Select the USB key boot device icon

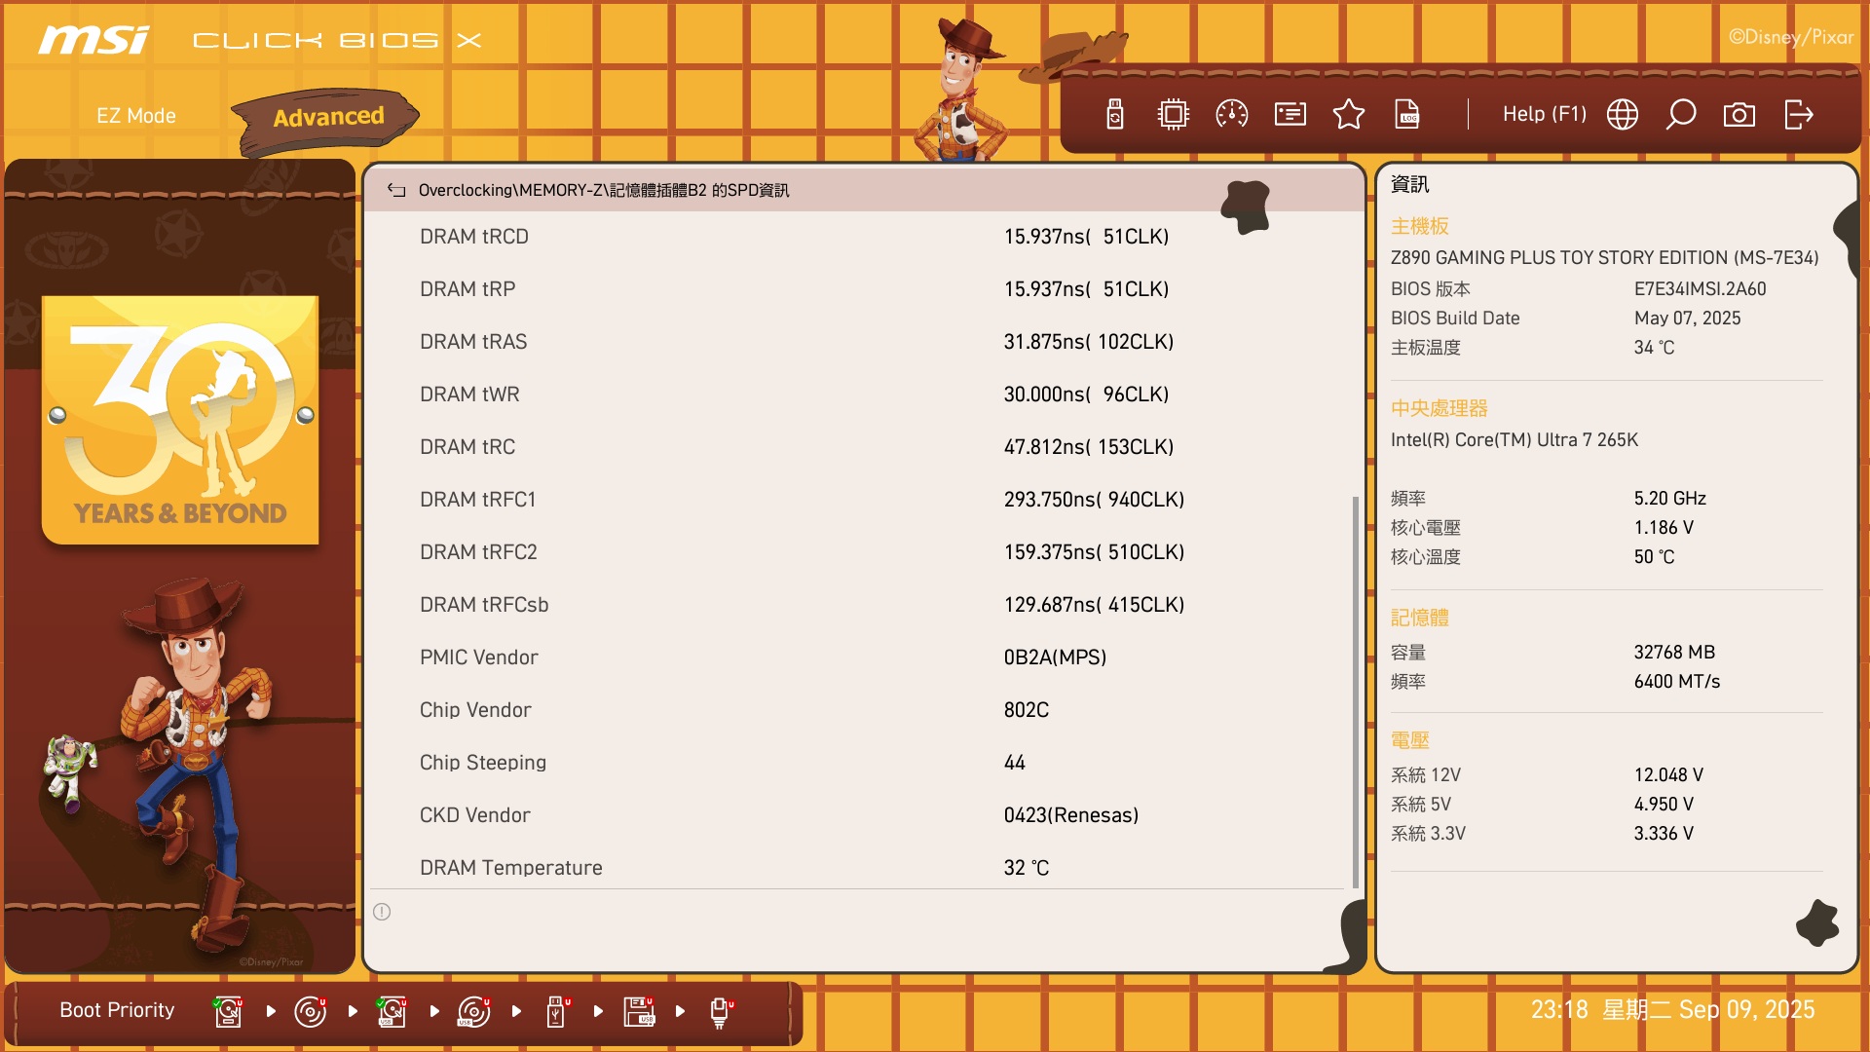point(557,1011)
